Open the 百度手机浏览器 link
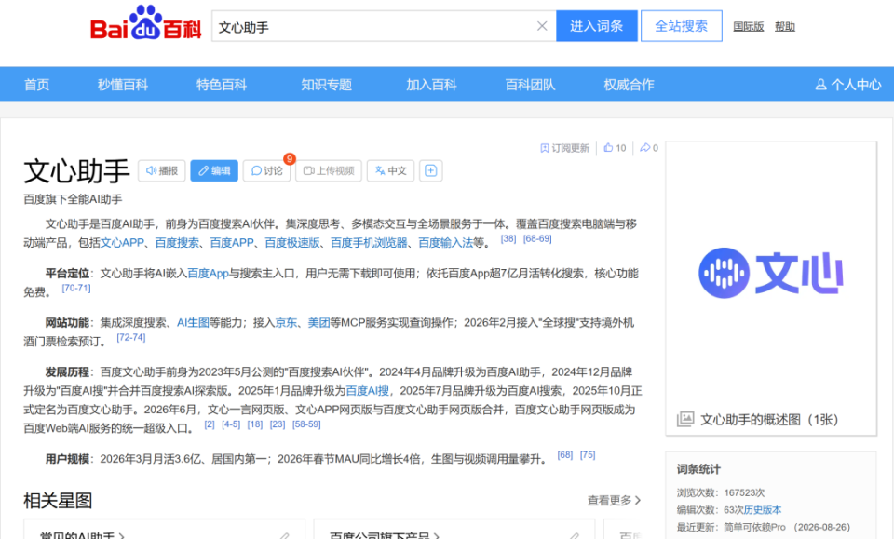 pyautogui.click(x=370, y=243)
